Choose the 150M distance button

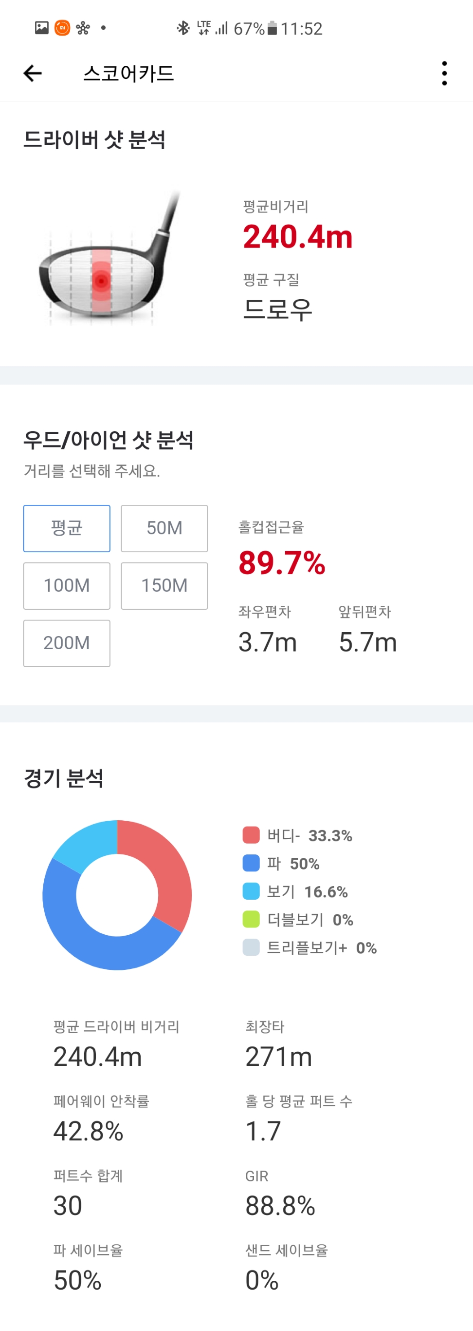tap(164, 585)
